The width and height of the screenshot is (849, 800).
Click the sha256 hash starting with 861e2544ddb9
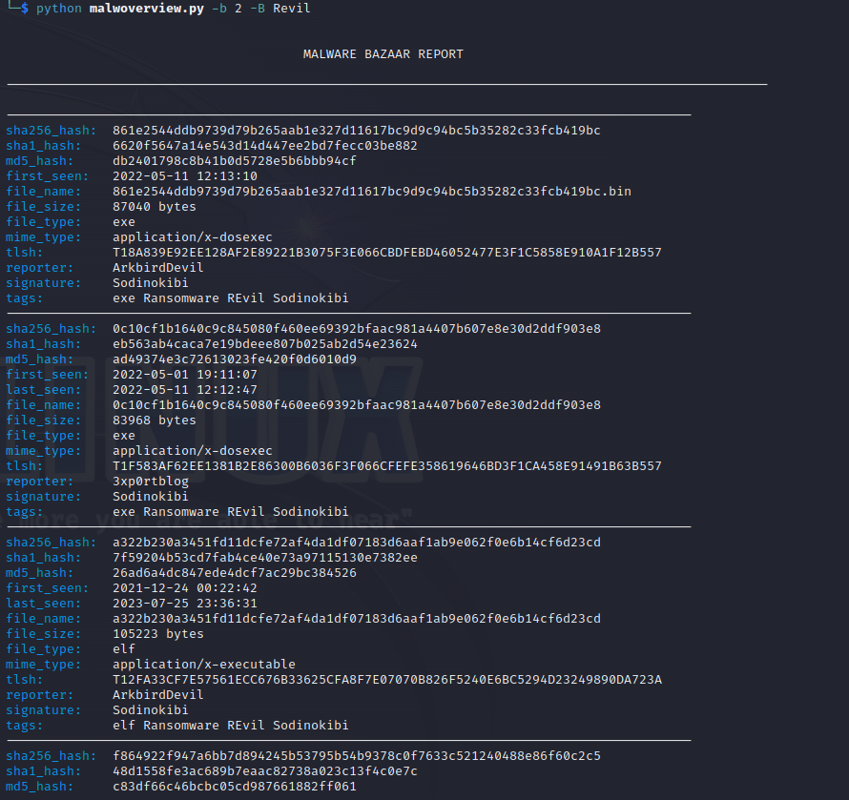pos(356,131)
